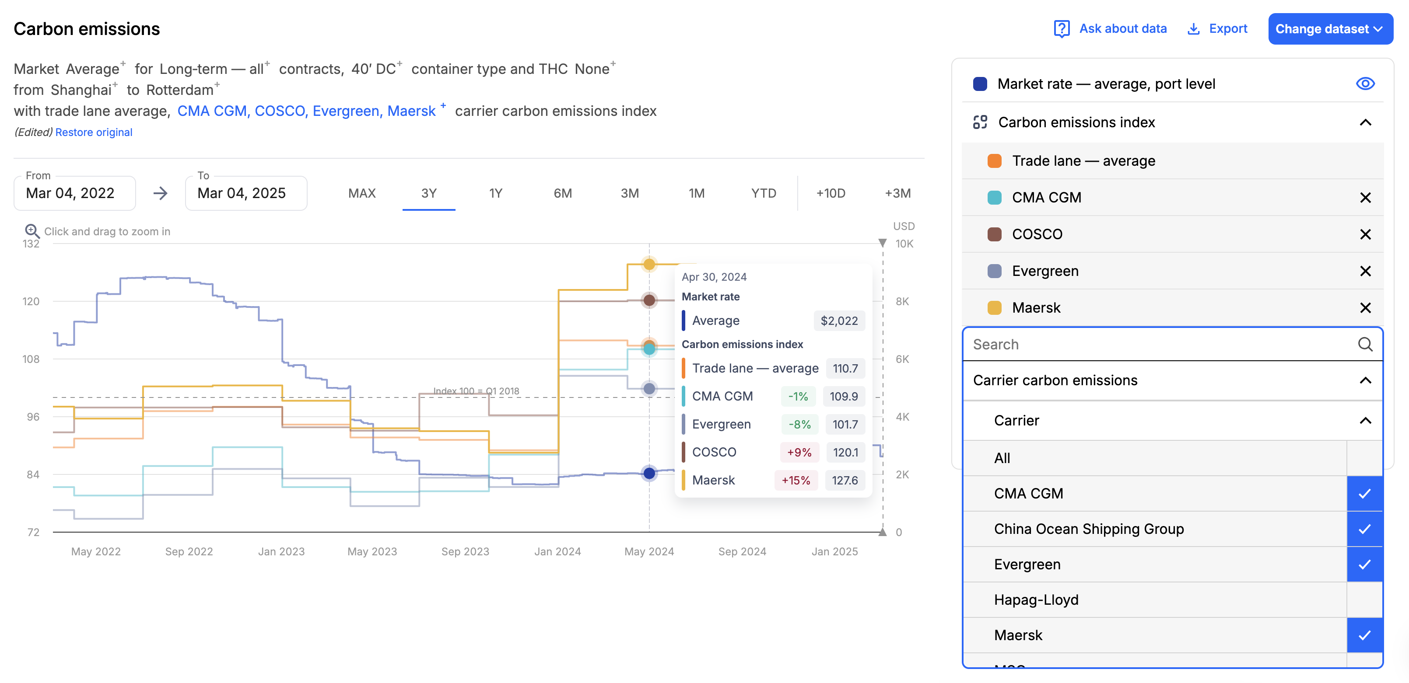Image resolution: width=1409 pixels, height=683 pixels.
Task: Click the From date field Mar 04, 2022
Action: point(75,193)
